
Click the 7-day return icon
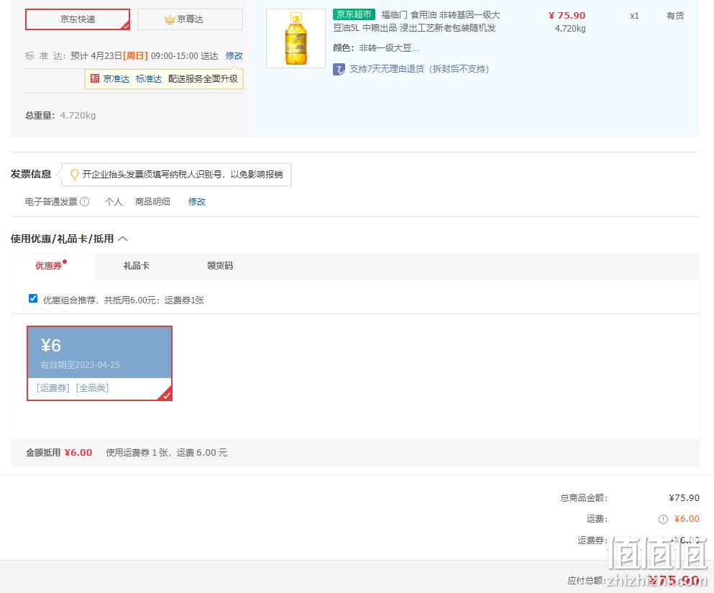pos(339,69)
